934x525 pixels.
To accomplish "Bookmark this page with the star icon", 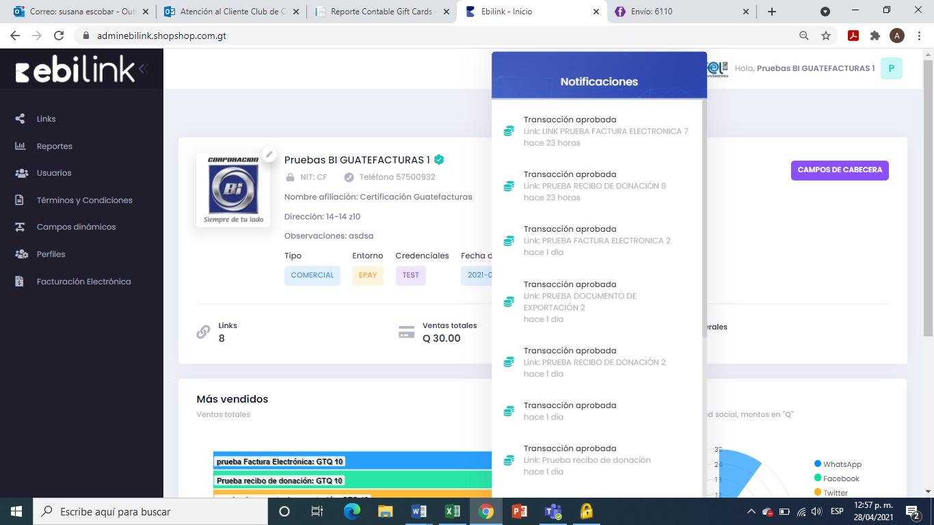I will pos(826,36).
